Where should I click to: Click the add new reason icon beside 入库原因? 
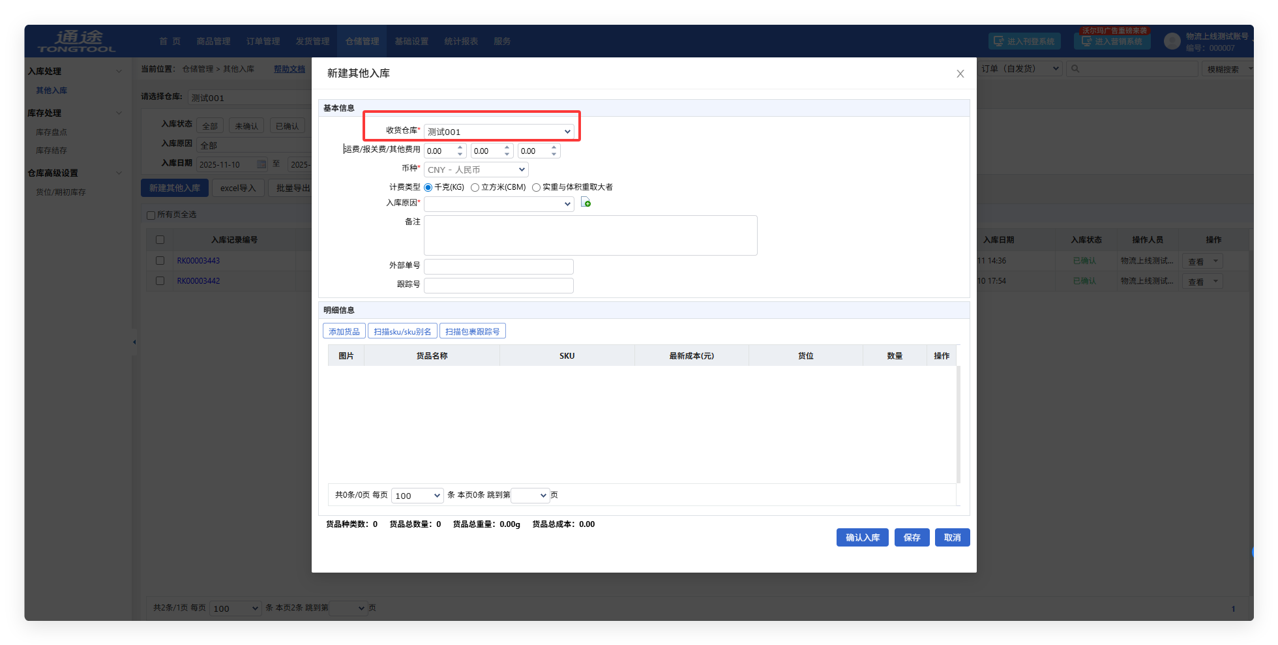tap(586, 203)
